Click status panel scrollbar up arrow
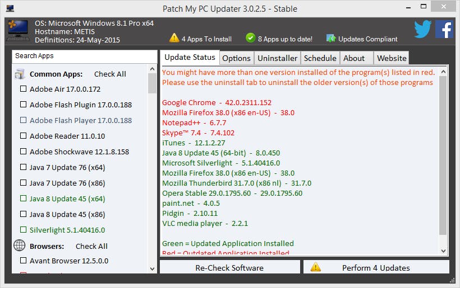The height and width of the screenshot is (288, 460). [443, 72]
